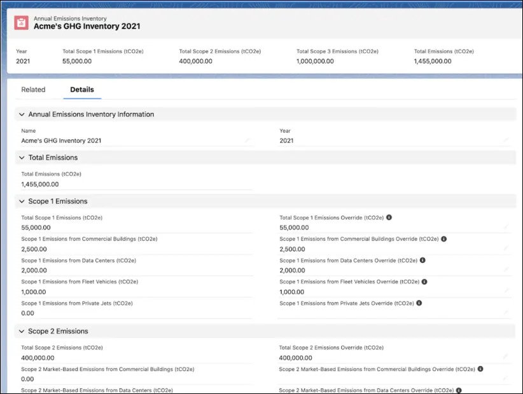
Task: Show info for Scope 1 Commercial Buildings Override
Action: pos(443,239)
